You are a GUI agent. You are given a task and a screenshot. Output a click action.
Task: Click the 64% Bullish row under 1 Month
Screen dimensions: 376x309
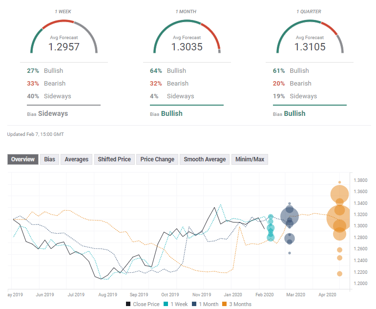(x=168, y=71)
